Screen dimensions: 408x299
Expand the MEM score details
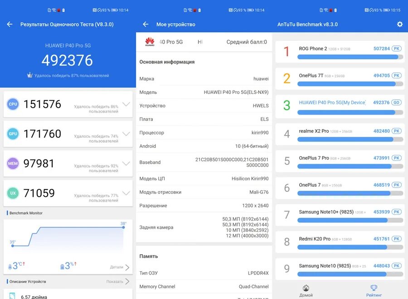126,164
